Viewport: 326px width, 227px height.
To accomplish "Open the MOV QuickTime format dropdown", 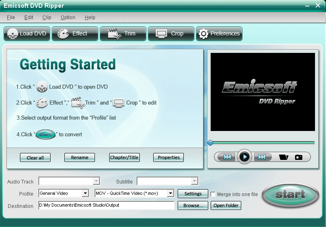I will [x=170, y=193].
